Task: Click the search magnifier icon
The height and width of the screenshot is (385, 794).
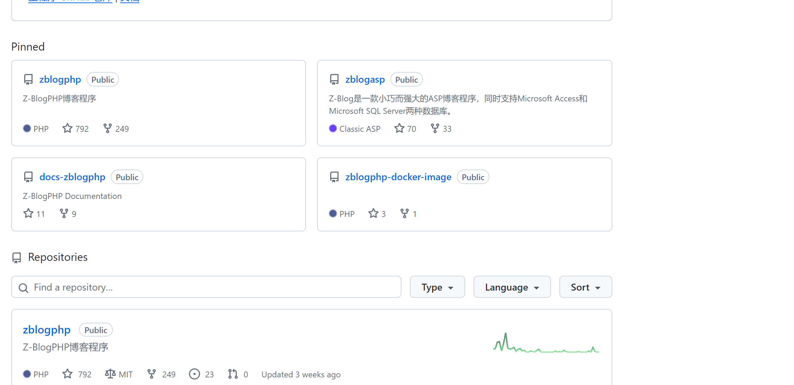Action: [x=24, y=288]
